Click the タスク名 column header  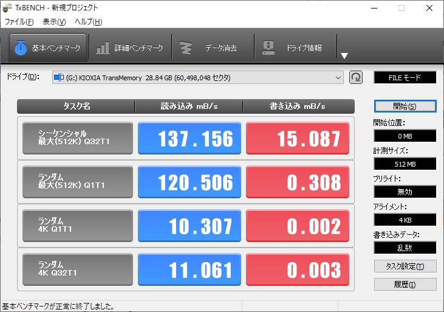click(76, 106)
